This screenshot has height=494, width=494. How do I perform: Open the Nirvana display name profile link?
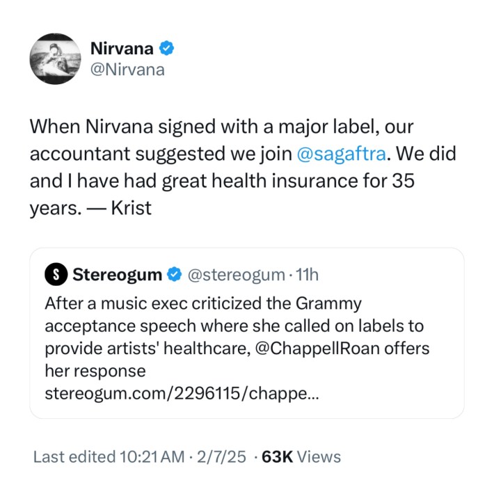[122, 48]
